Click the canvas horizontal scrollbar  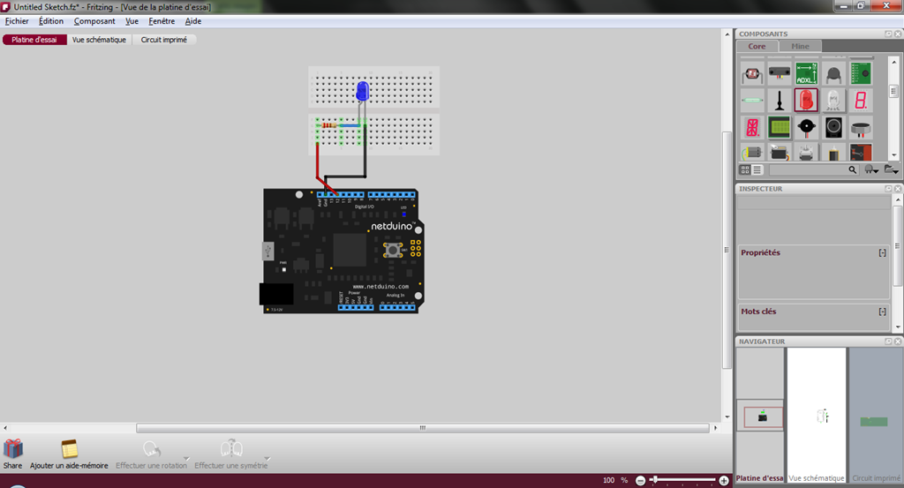[423, 428]
